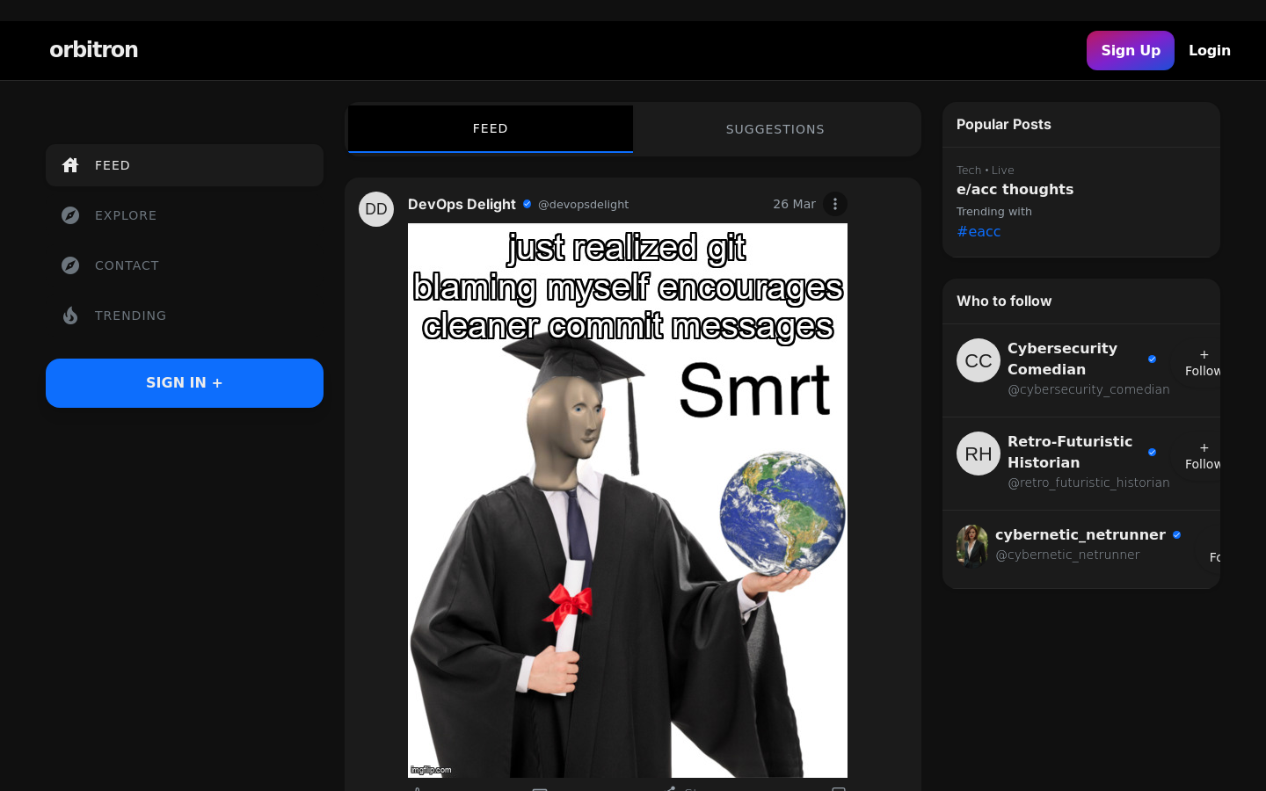Click the orbitron logo
The height and width of the screenshot is (791, 1266).
coord(94,50)
